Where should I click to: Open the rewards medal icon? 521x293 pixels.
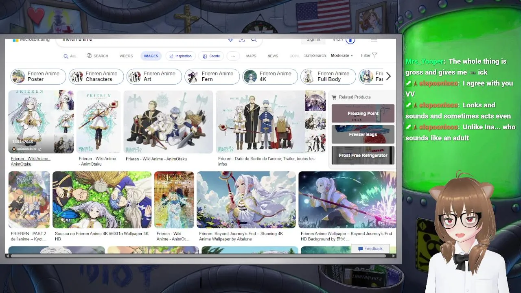pos(350,40)
